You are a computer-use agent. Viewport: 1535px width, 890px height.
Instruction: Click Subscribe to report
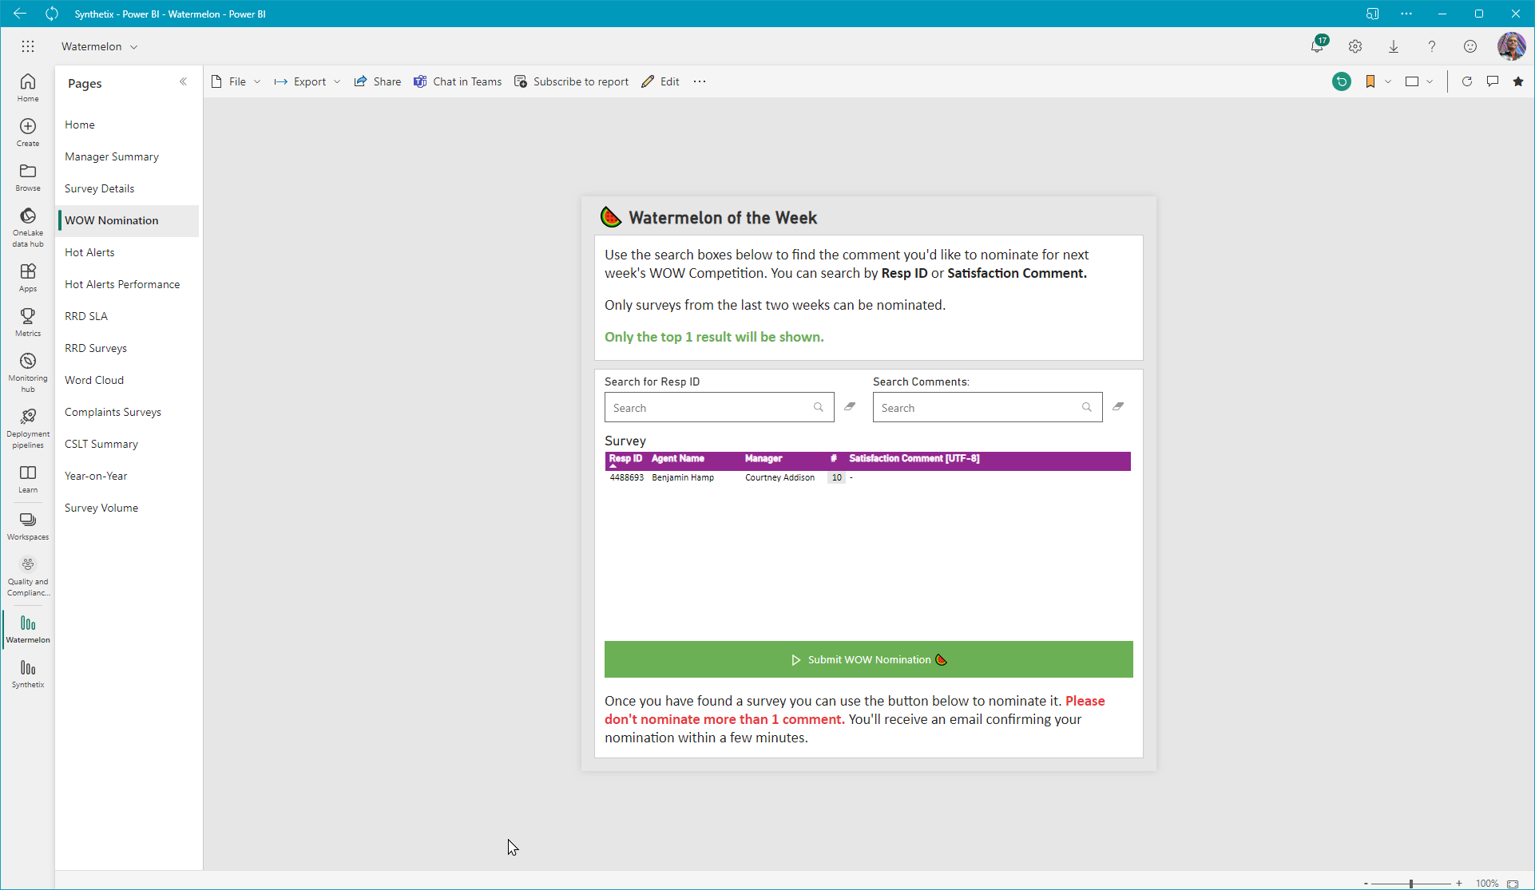click(x=571, y=81)
